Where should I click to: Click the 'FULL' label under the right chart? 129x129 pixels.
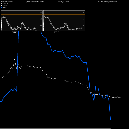tap(56, 33)
